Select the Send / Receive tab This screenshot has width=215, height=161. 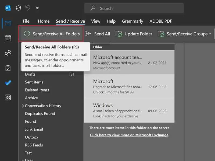coord(70,21)
